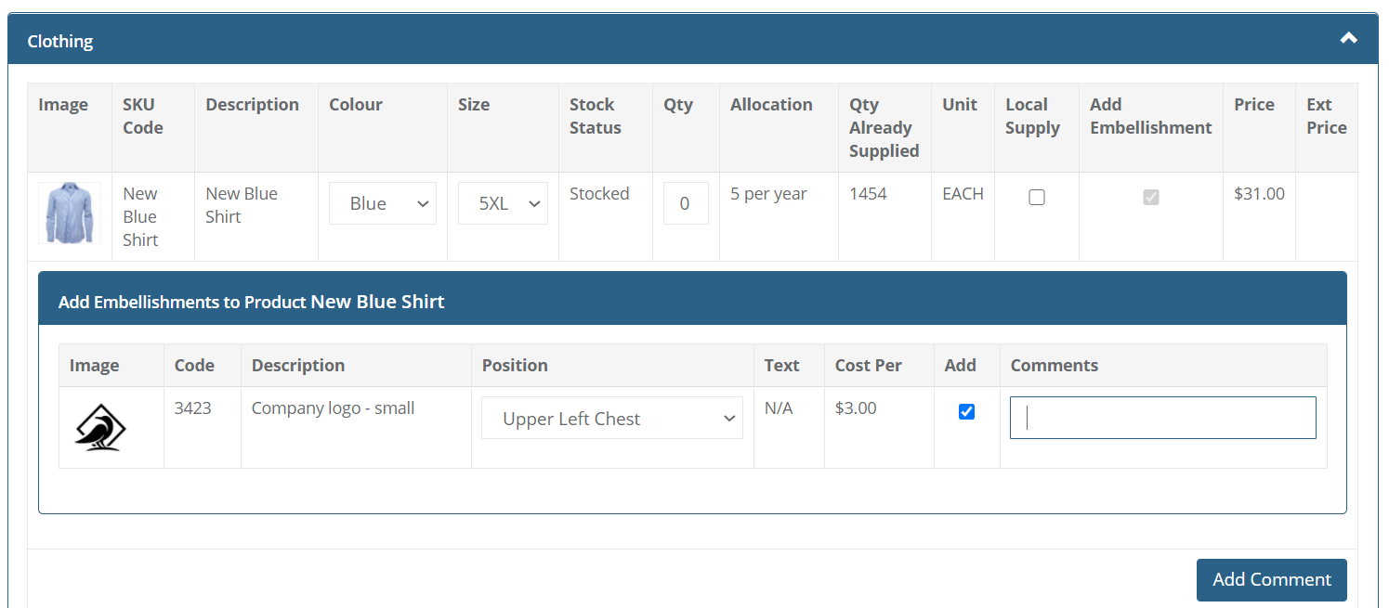The width and height of the screenshot is (1389, 608).
Task: Click the Add Embellishments to Product header
Action: (x=251, y=302)
